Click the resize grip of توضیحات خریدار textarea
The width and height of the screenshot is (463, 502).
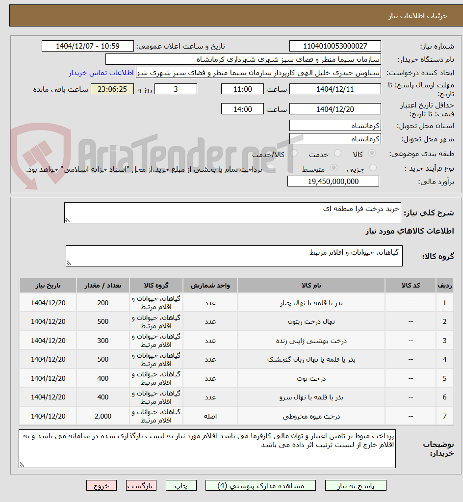22,465
